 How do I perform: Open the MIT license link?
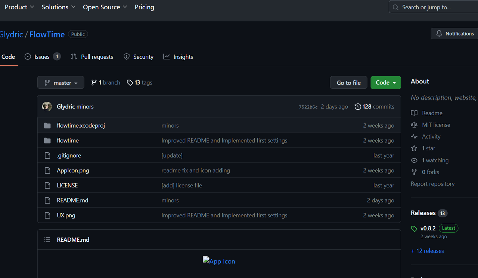coord(436,125)
